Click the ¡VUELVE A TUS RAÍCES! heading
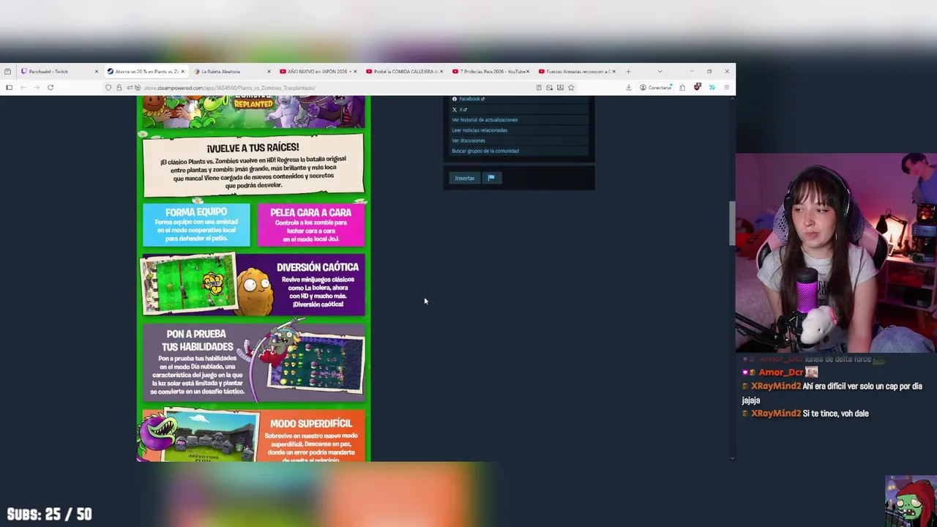937x527 pixels. (x=253, y=148)
